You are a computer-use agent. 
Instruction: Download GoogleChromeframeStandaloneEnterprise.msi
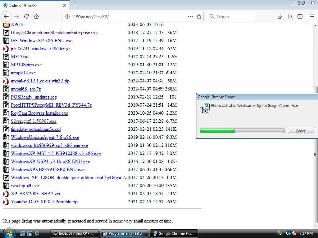[x=54, y=33]
